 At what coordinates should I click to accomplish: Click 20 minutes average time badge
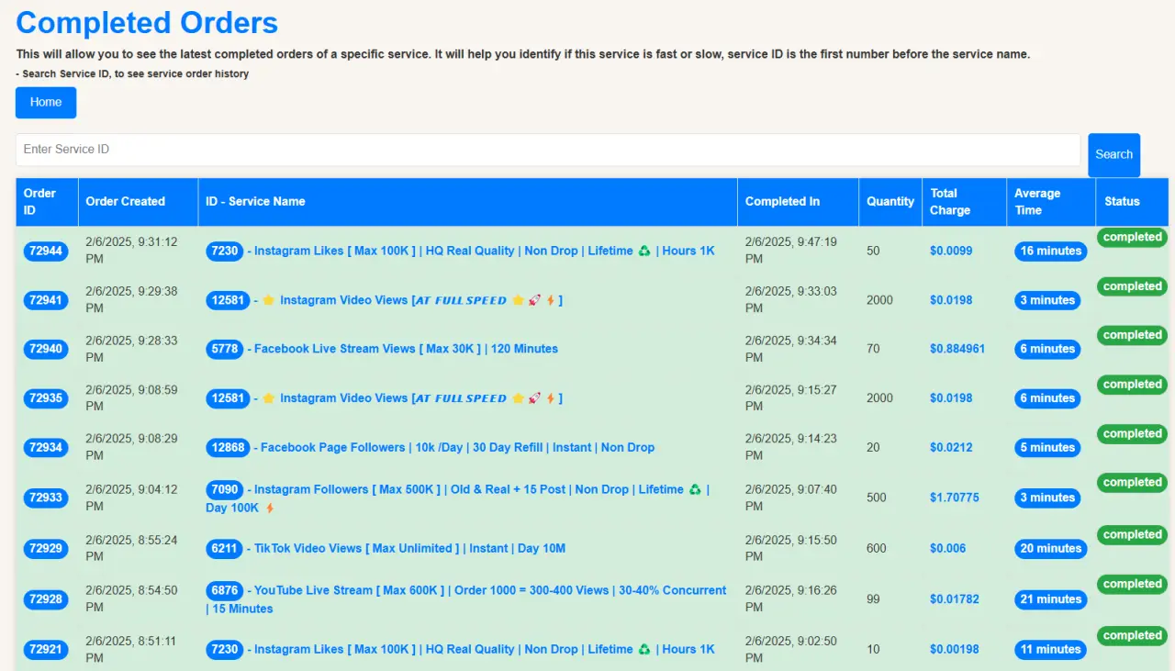point(1051,549)
